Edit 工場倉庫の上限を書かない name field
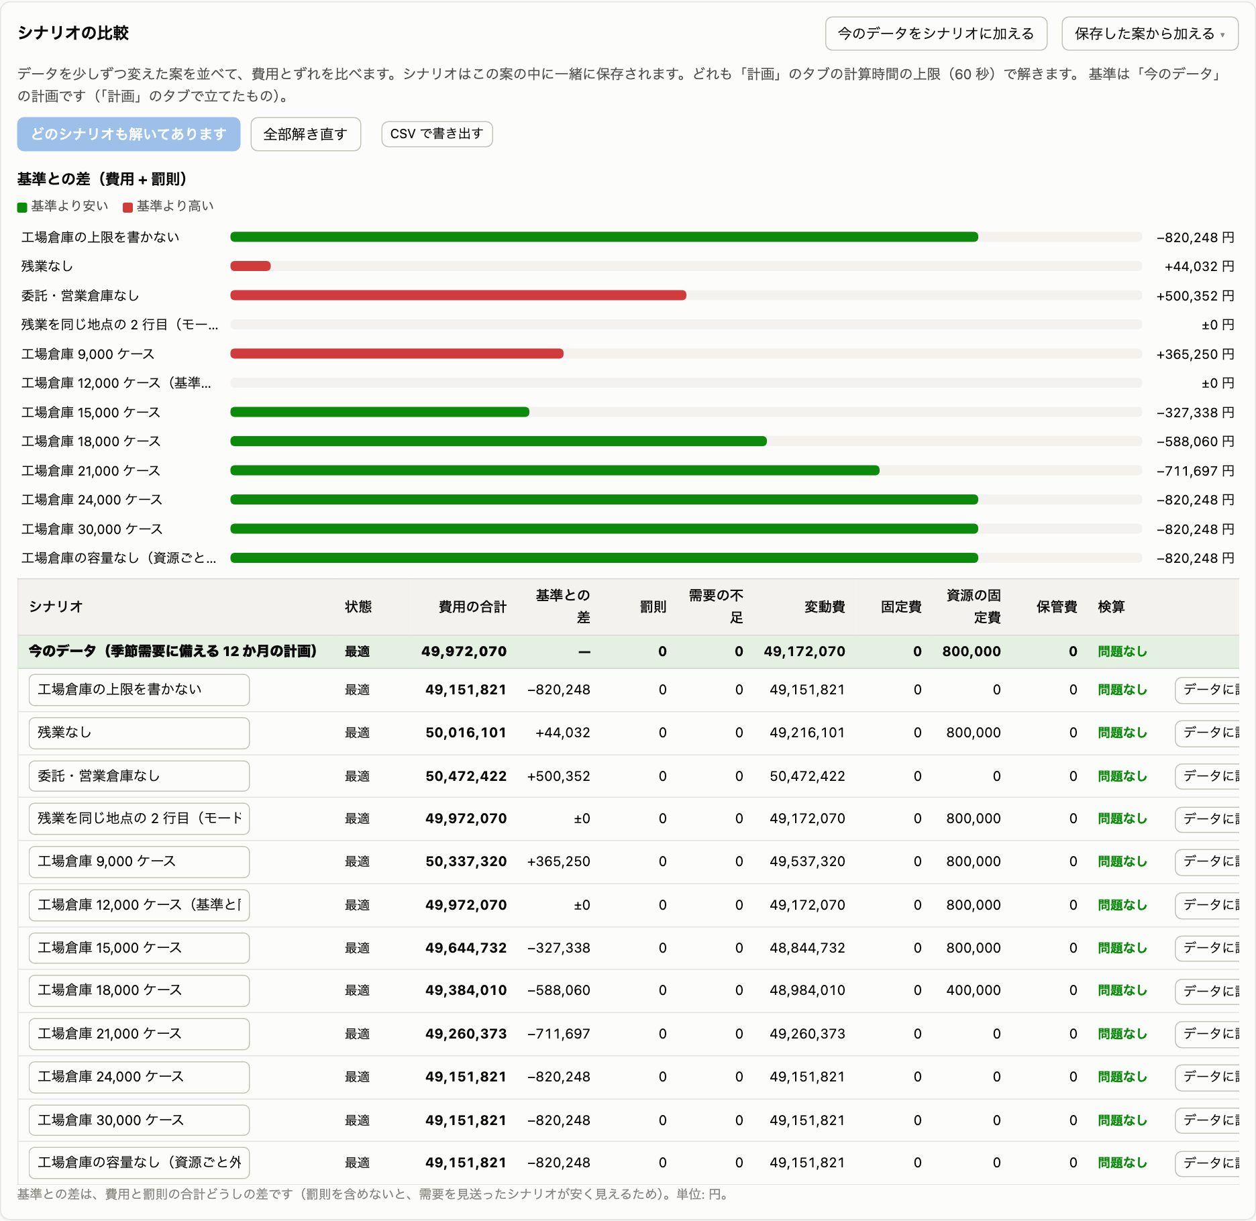This screenshot has height=1221, width=1256. [x=139, y=690]
